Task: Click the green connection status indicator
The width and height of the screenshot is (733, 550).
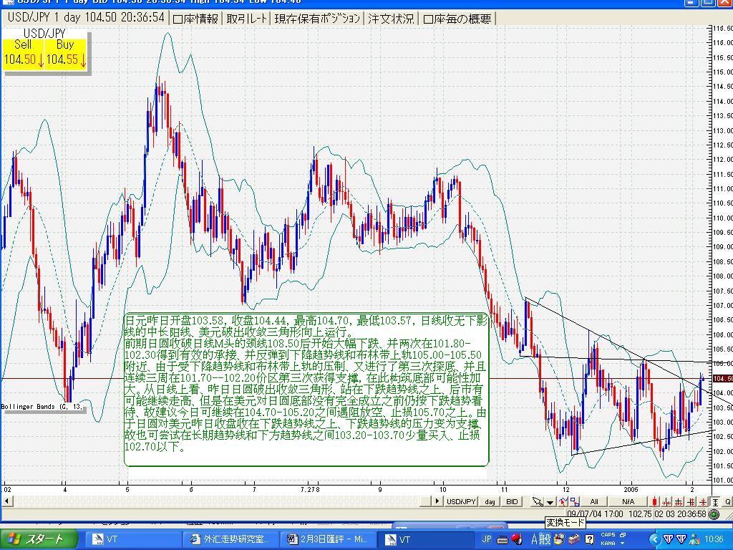Action: click(x=714, y=513)
